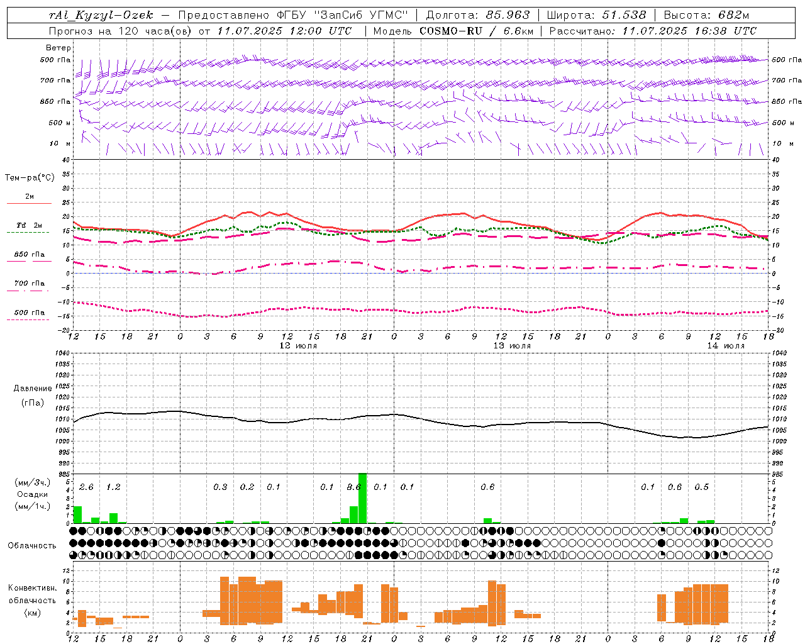Image resolution: width=805 pixels, height=644 pixels.
Task: Click the (мм/3ч.) unit label
Action: pos(32,482)
